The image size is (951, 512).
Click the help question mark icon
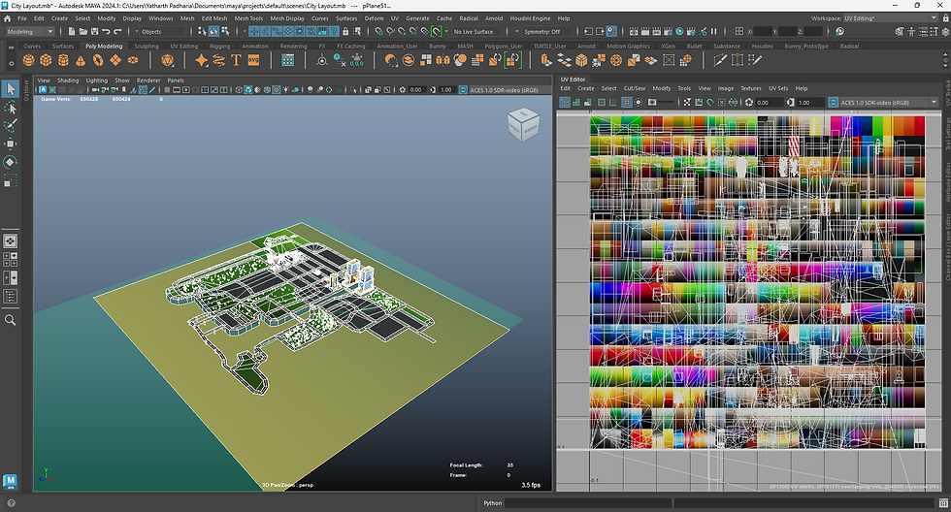click(11, 503)
